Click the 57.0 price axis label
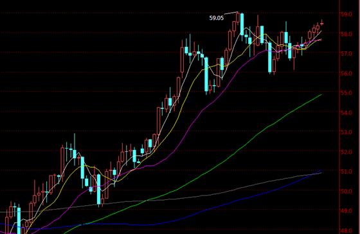This screenshot has height=234, width=360. pyautogui.click(x=346, y=54)
